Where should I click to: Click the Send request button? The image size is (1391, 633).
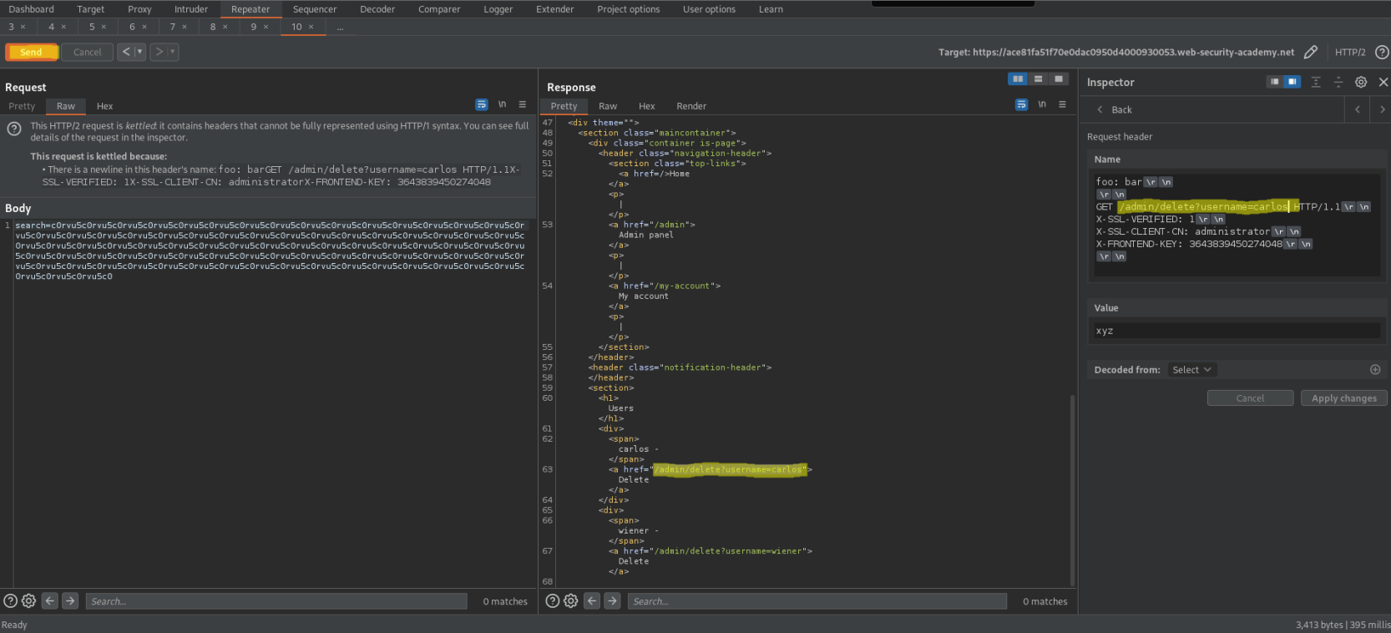pyautogui.click(x=32, y=52)
